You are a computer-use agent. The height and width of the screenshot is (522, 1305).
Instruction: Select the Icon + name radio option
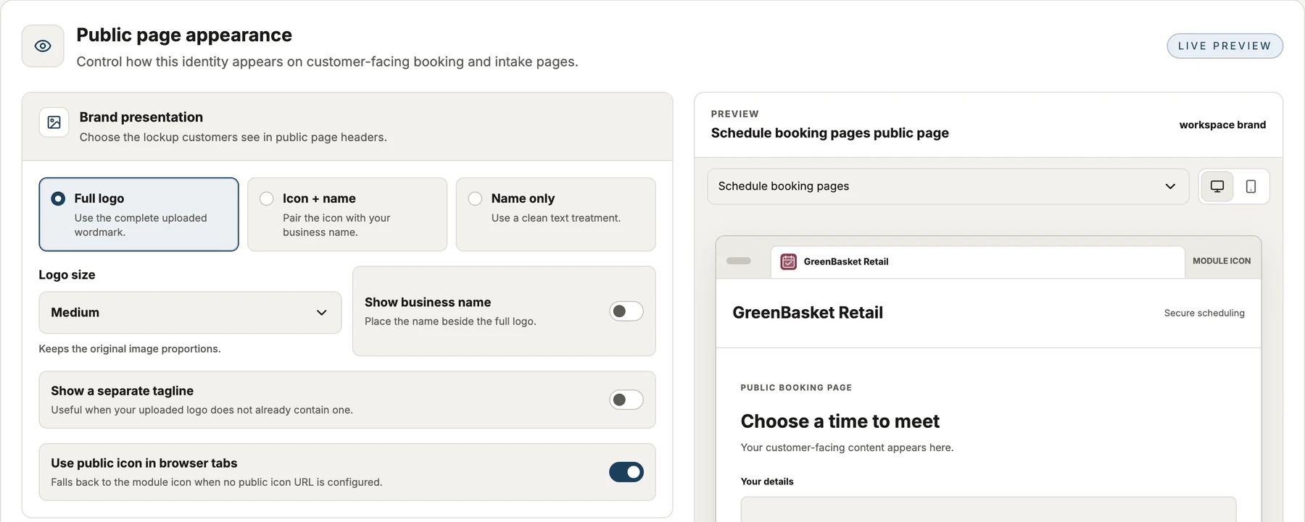(267, 198)
